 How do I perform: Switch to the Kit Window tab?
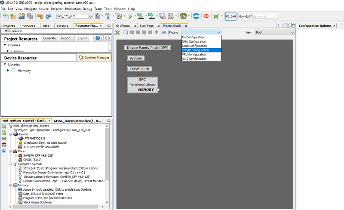point(123,26)
